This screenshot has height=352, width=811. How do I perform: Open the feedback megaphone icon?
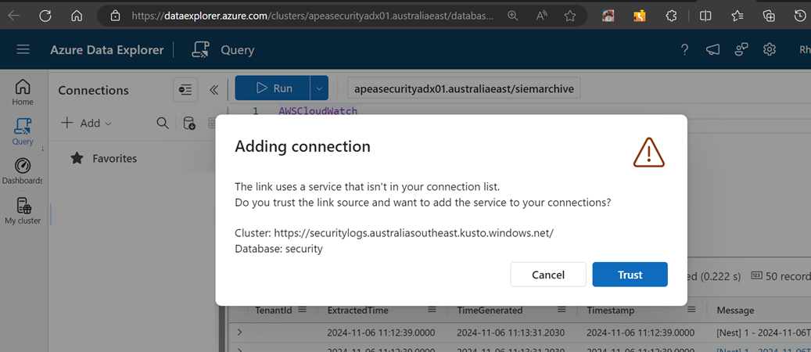tap(712, 50)
